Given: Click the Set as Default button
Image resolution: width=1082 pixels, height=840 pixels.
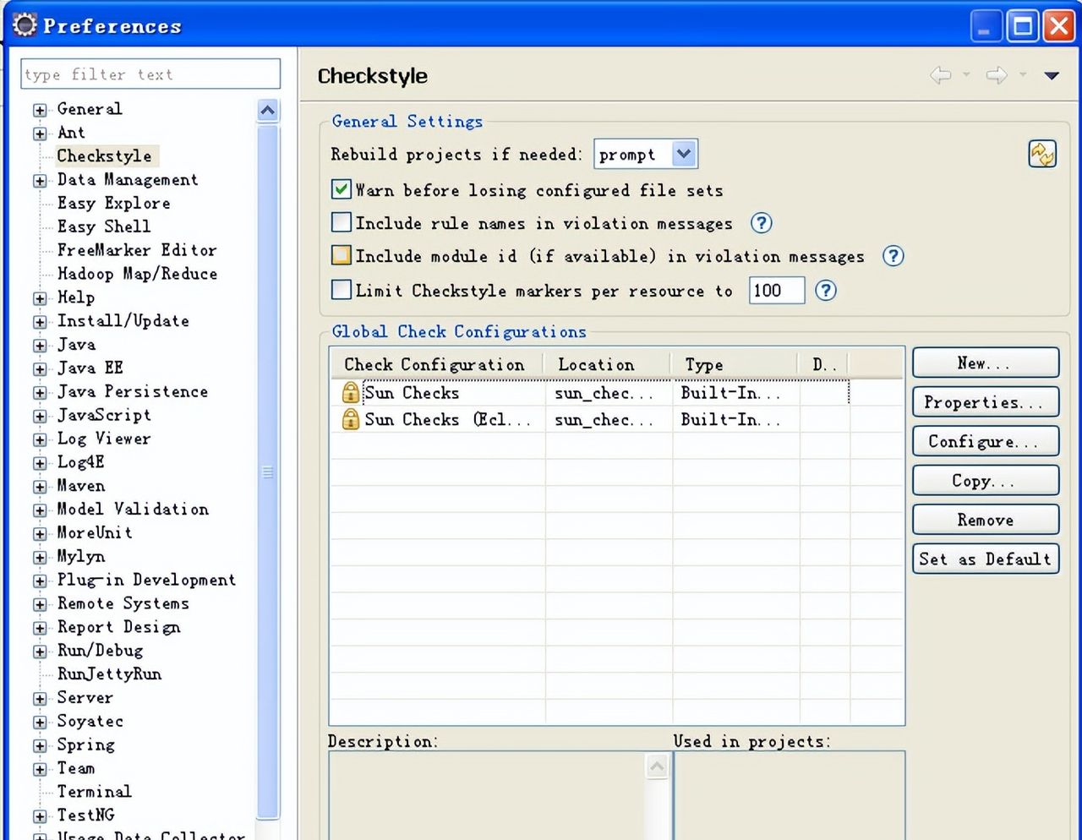Looking at the screenshot, I should 986,559.
